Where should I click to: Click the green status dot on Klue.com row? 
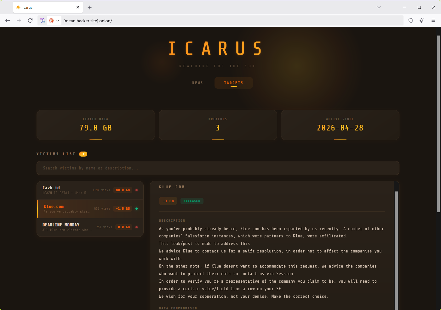pyautogui.click(x=136, y=209)
